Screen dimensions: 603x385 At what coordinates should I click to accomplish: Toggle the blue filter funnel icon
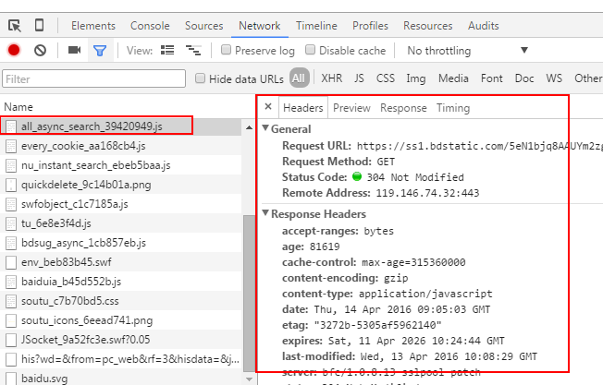(100, 51)
